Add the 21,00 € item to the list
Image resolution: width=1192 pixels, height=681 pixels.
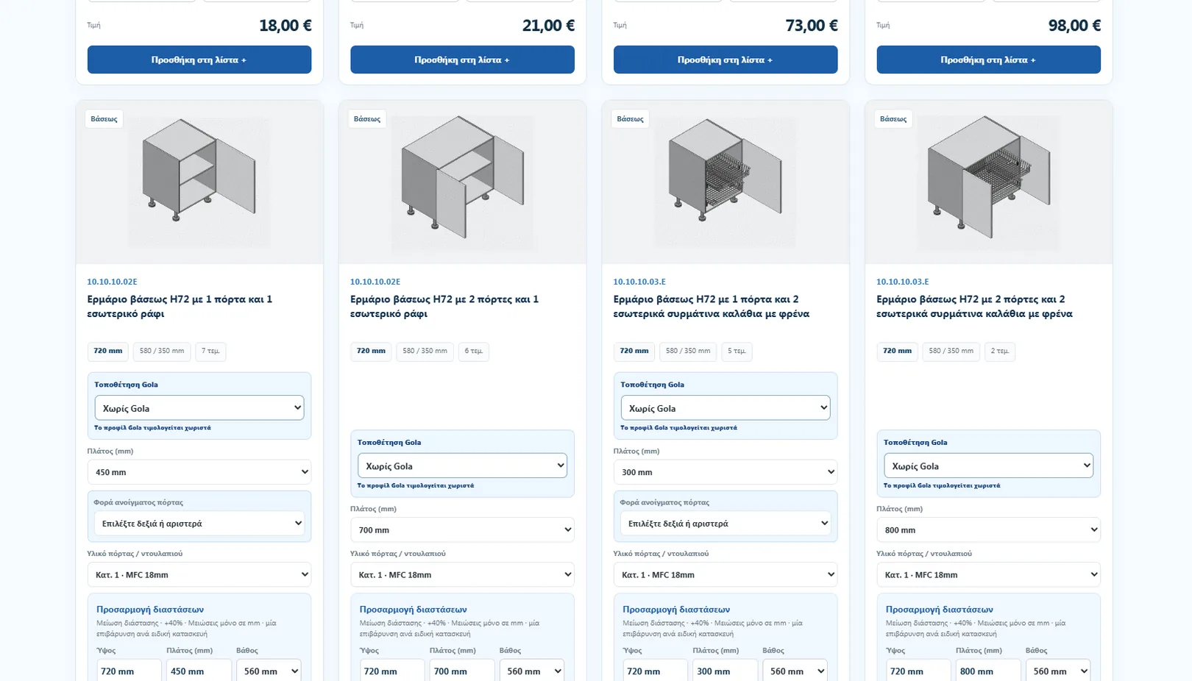[x=462, y=60]
